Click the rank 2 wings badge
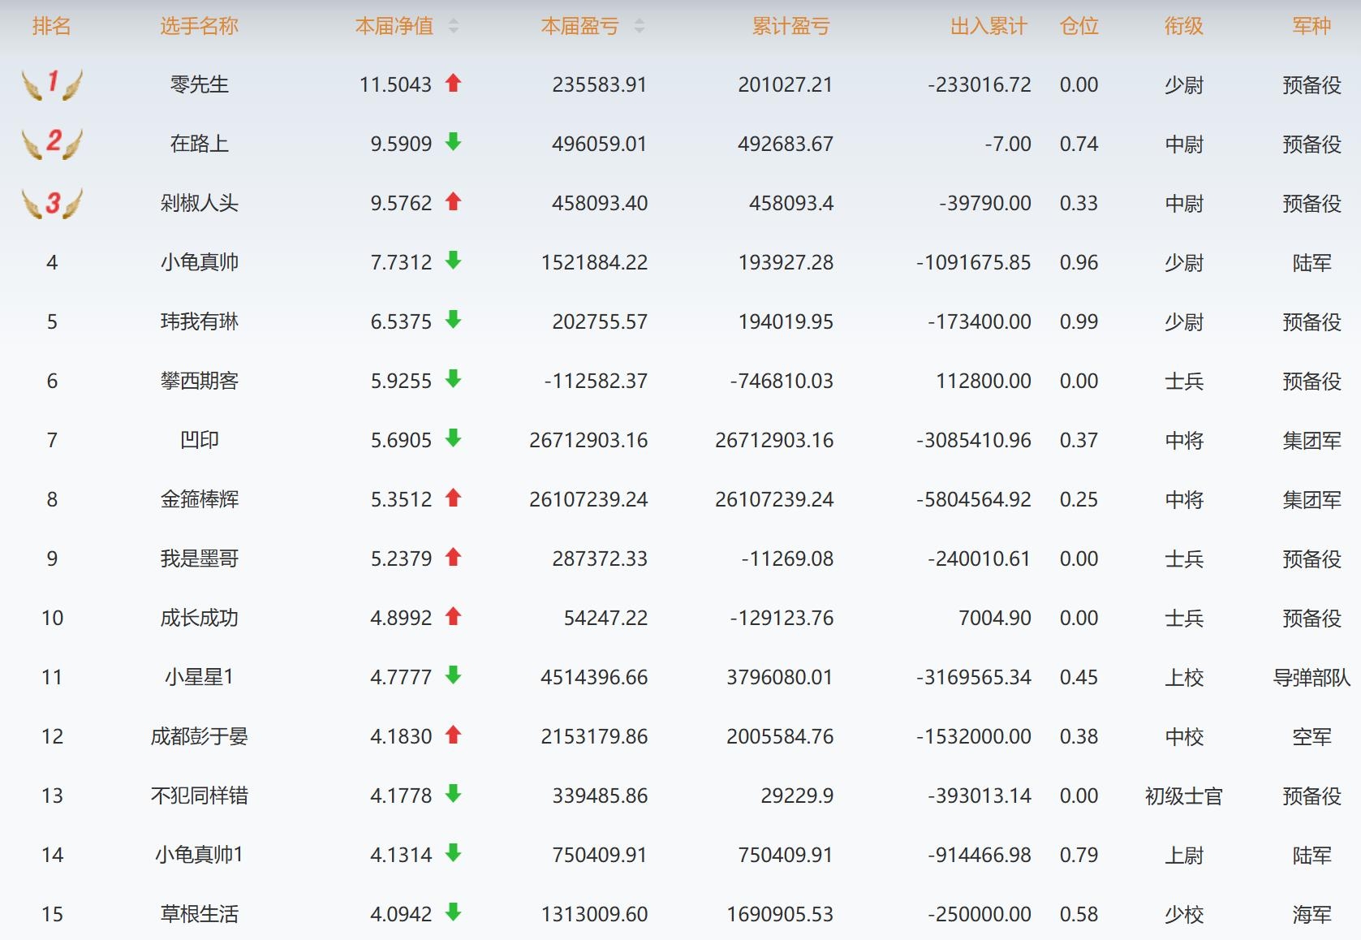1361x940 pixels. (x=52, y=143)
